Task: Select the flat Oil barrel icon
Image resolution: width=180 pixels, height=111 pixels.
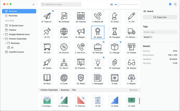Action: pos(98,101)
